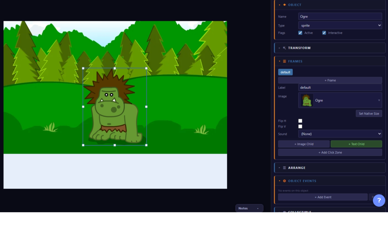Click the arrow icon beside TRANSFORM

[x=284, y=48]
